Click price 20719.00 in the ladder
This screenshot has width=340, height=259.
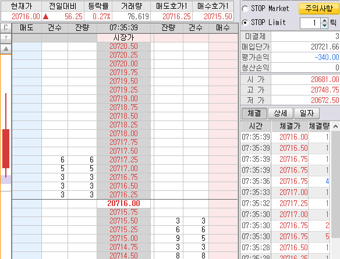123,99
